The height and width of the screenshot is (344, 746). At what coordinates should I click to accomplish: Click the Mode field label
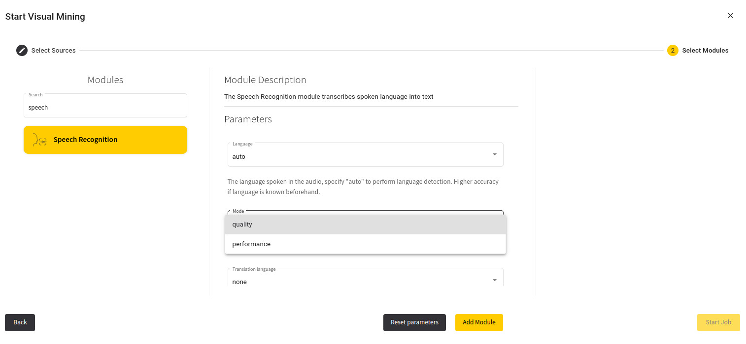click(x=238, y=211)
